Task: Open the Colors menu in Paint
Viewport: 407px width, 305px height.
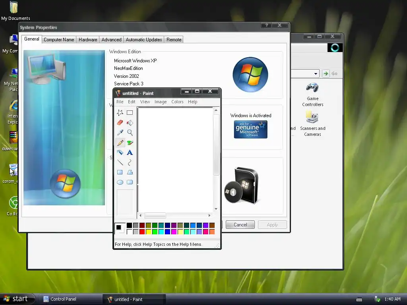Action: tap(177, 102)
